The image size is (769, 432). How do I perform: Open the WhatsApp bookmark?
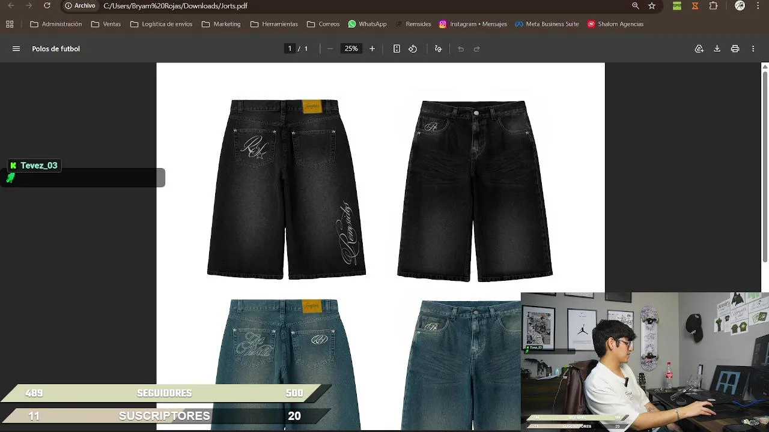[367, 24]
